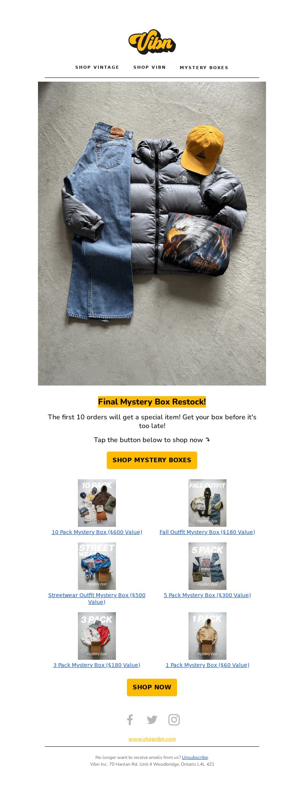Open the 1 Pack mystery box thumbnail

tap(207, 636)
